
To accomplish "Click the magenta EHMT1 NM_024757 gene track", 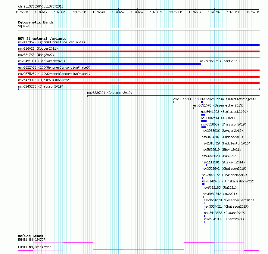I will (x=139, y=242).
